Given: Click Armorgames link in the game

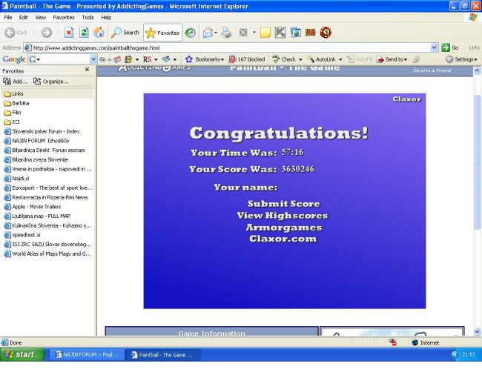Looking at the screenshot, I should (284, 228).
